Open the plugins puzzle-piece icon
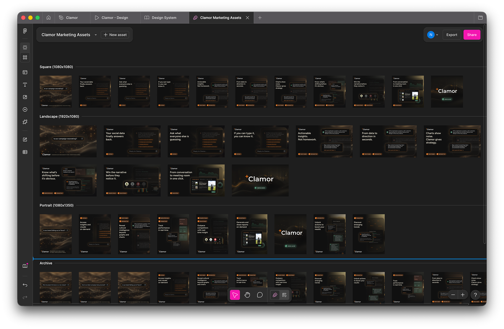Image resolution: width=504 pixels, height=329 pixels. click(25, 122)
